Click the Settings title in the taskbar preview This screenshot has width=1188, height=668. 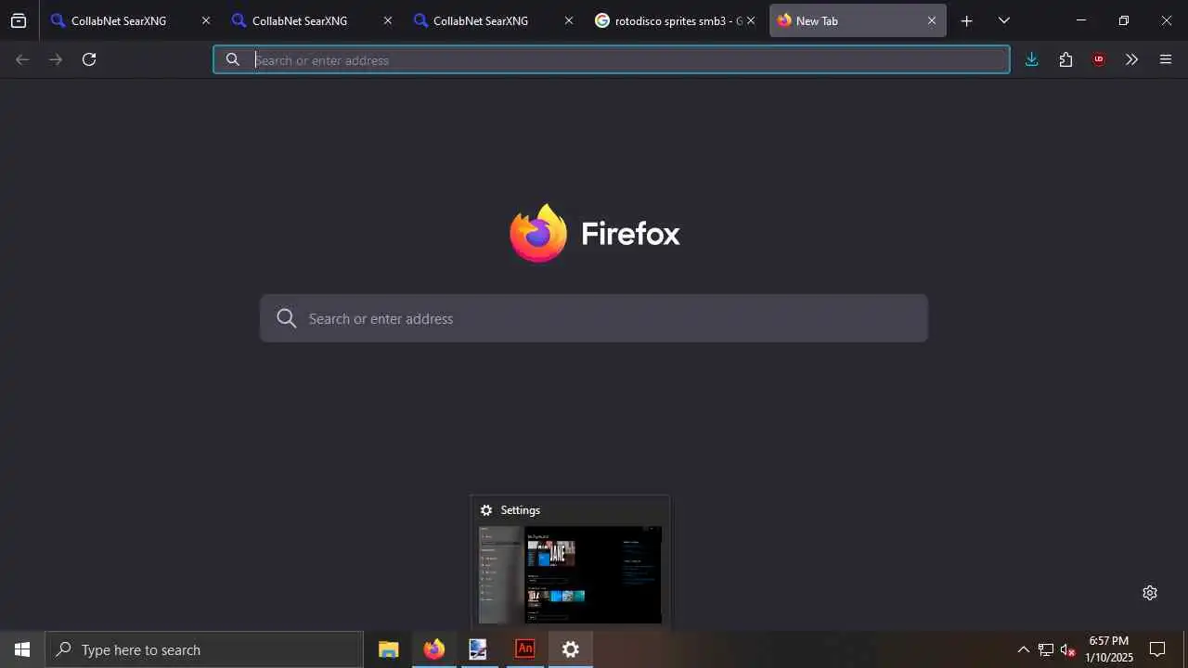pyautogui.click(x=520, y=510)
